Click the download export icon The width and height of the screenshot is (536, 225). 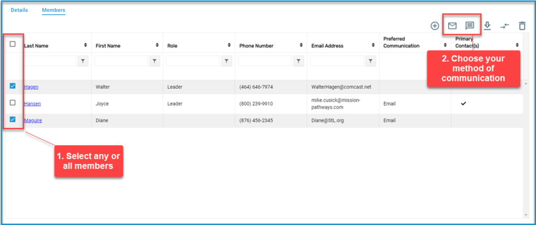[487, 26]
